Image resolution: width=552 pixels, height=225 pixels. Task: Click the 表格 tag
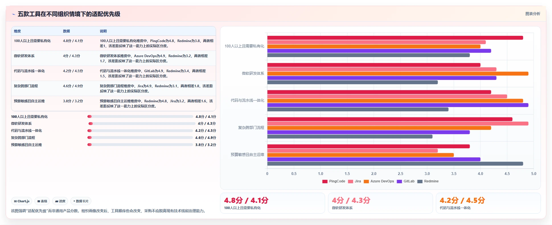(42, 201)
